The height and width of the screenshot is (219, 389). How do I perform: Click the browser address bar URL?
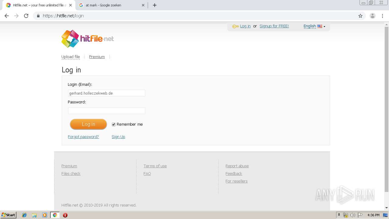point(63,16)
